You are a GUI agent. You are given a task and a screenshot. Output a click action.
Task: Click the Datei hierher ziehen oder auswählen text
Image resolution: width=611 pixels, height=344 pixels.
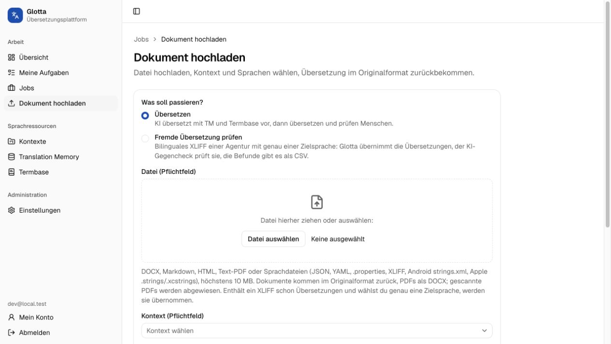point(317,220)
